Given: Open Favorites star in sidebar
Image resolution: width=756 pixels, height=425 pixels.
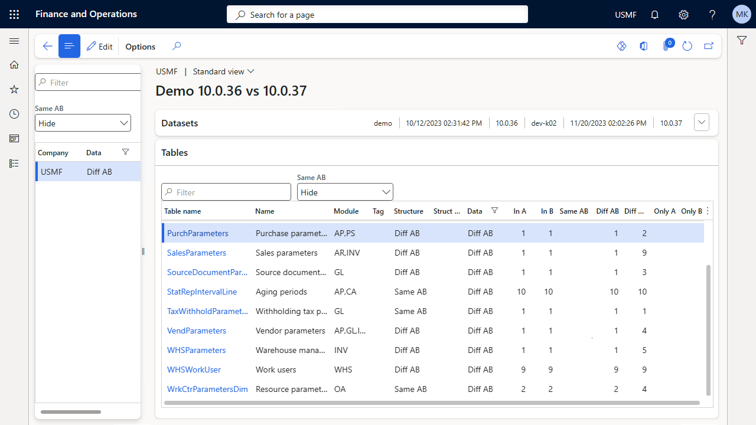Looking at the screenshot, I should [14, 89].
